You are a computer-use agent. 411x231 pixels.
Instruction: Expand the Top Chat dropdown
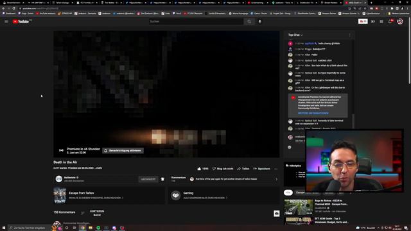click(x=295, y=35)
